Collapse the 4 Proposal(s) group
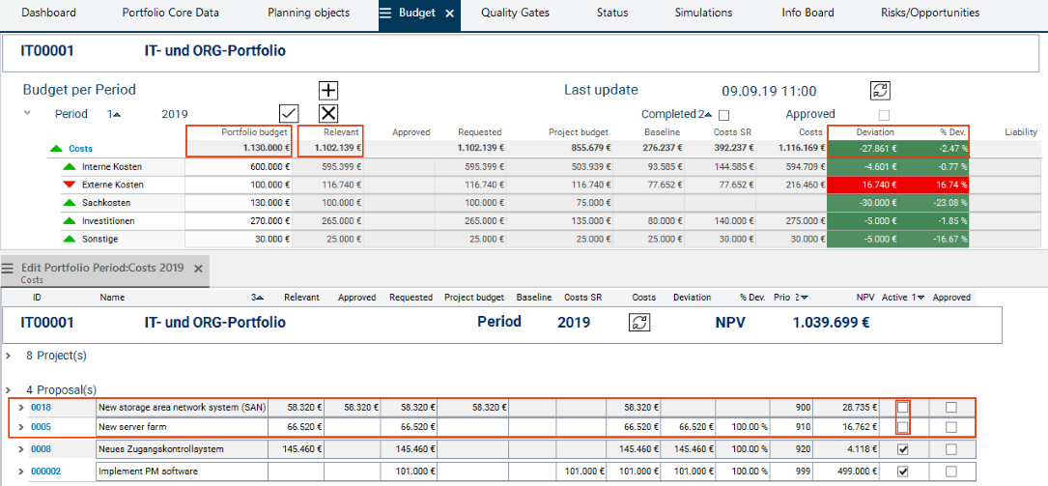This screenshot has width=1048, height=486. (9, 389)
